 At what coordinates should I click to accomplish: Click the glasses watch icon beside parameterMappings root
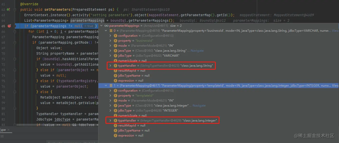[106, 26]
